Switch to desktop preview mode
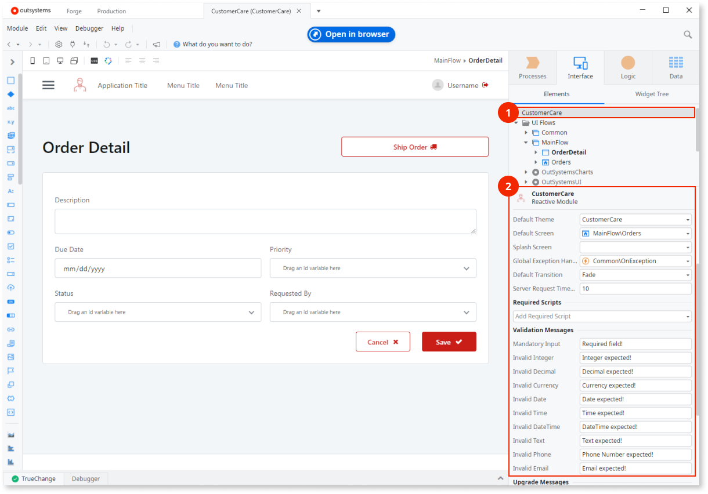This screenshot has width=708, height=494. [60, 60]
